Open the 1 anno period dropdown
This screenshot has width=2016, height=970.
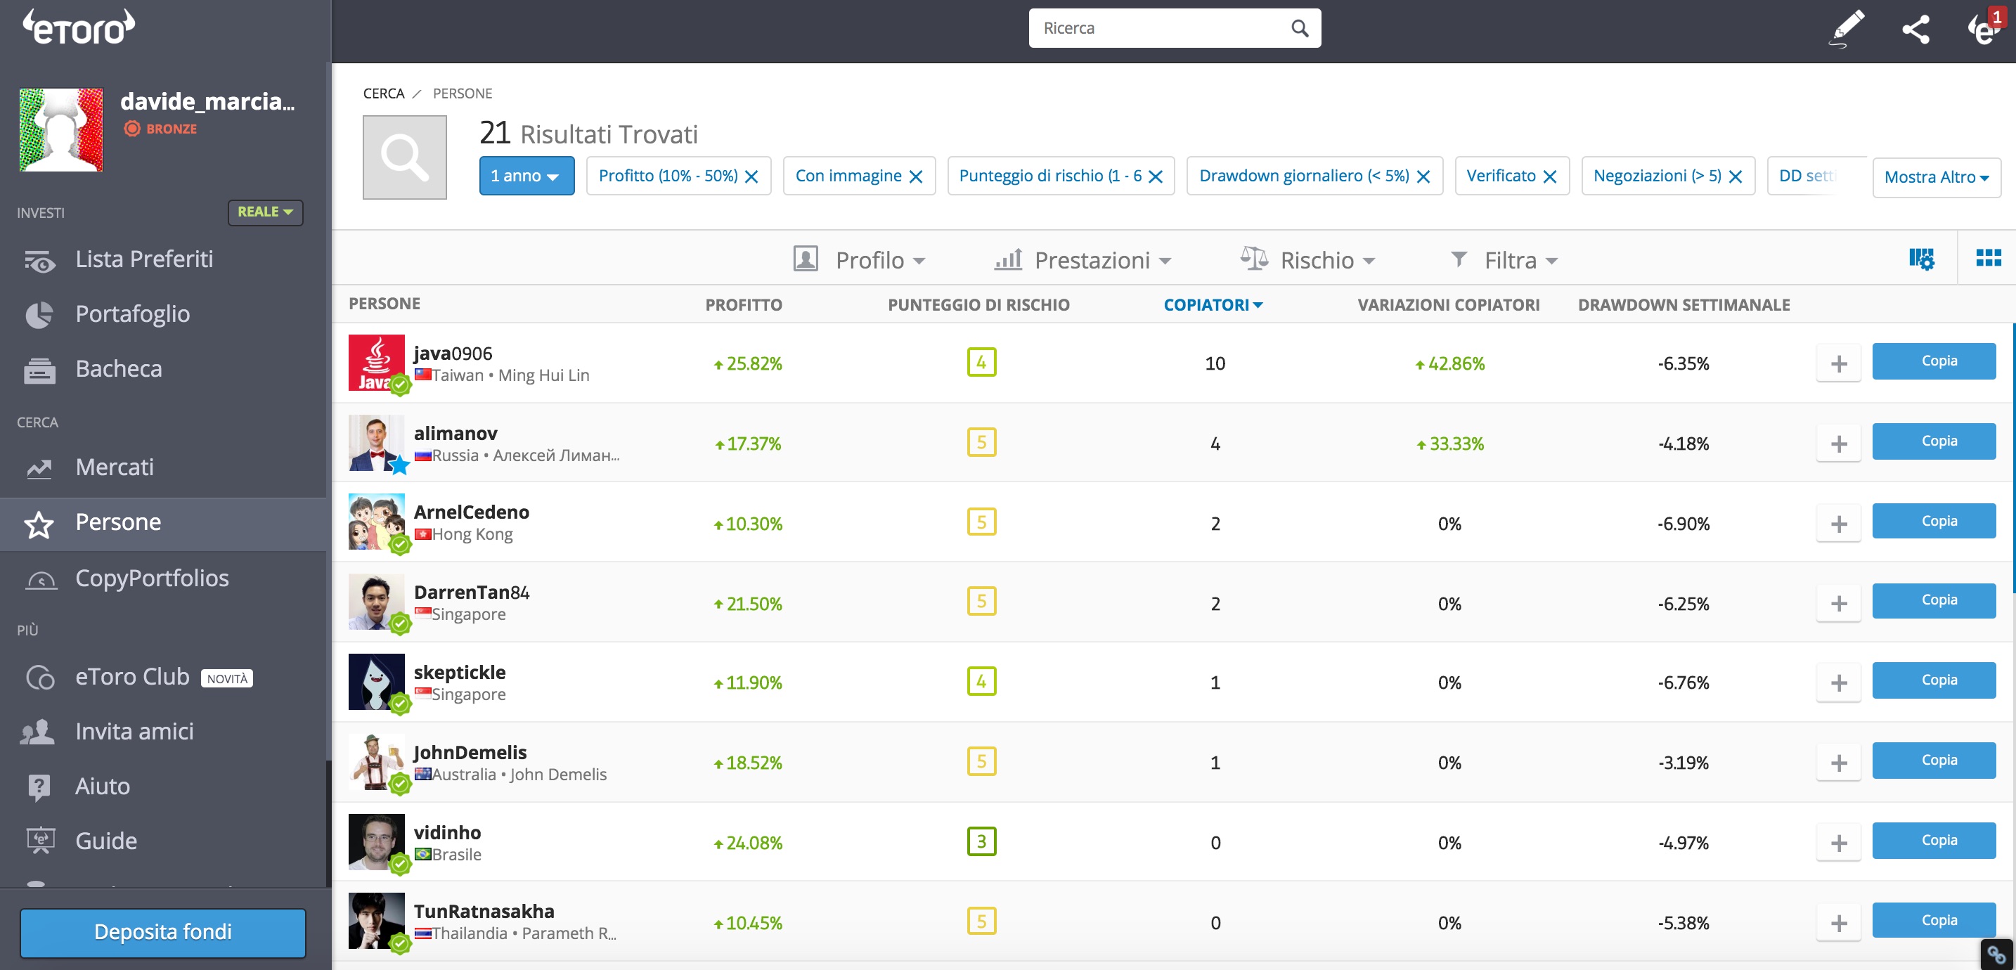[x=526, y=176]
